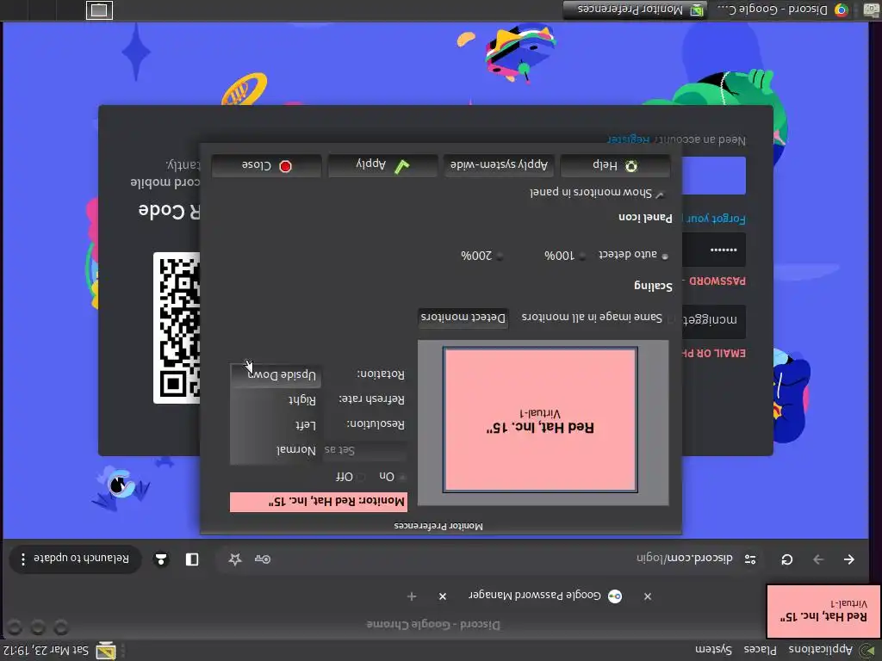Click the blue Discord login button

tap(714, 176)
